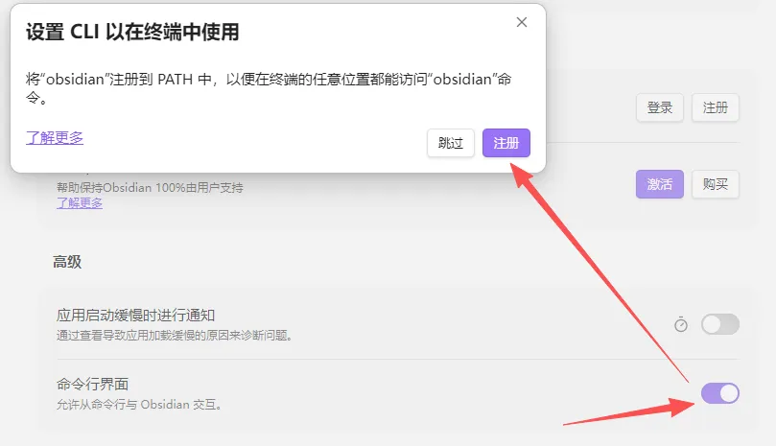Click the 跳过 button to skip
Screen dimensions: 776x446
click(x=451, y=143)
